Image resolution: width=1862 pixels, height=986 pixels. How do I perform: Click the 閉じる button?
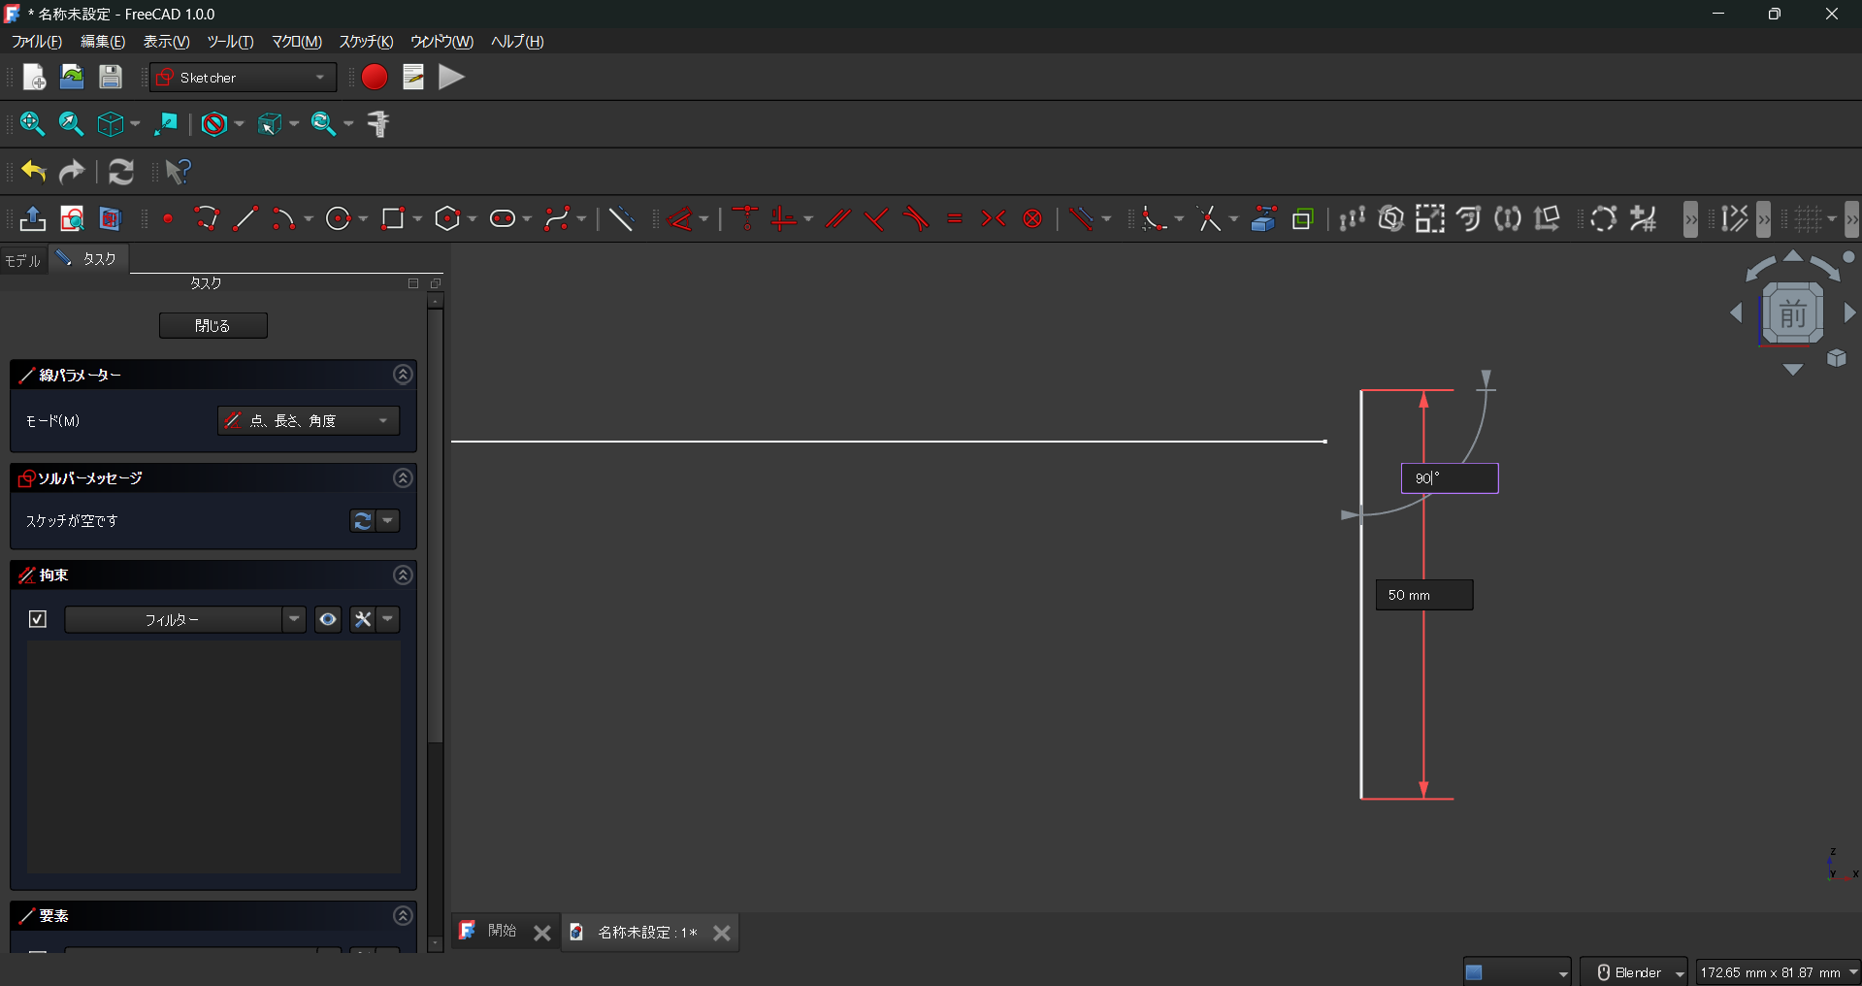pyautogui.click(x=213, y=326)
